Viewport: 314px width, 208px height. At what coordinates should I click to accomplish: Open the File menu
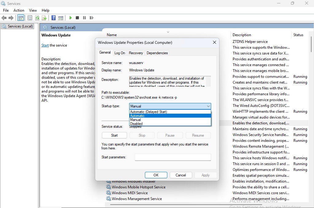(x=6, y=10)
